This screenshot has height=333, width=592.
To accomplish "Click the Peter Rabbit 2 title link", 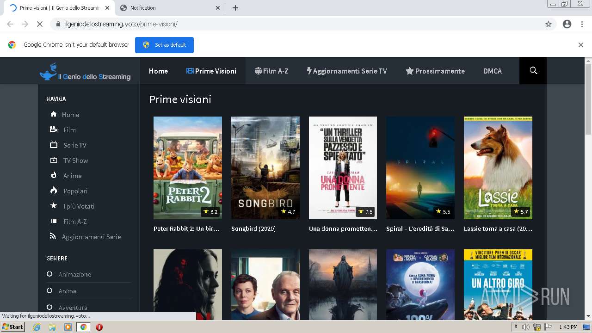I will pyautogui.click(x=186, y=228).
